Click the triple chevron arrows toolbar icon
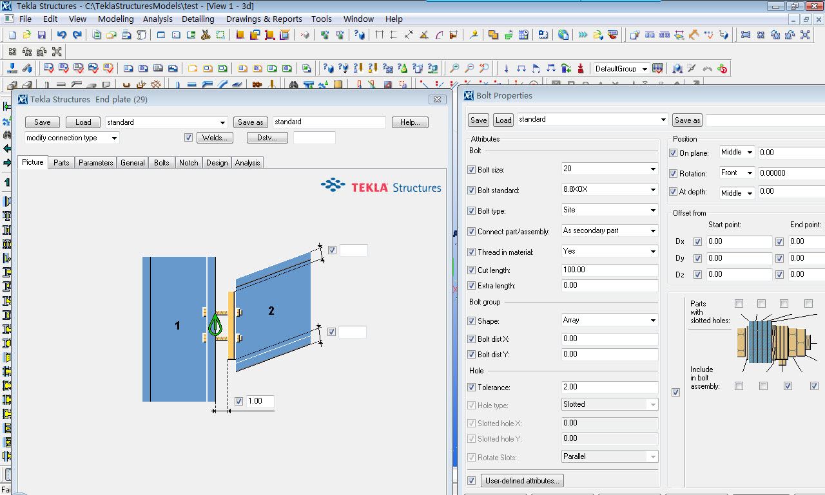 click(583, 35)
